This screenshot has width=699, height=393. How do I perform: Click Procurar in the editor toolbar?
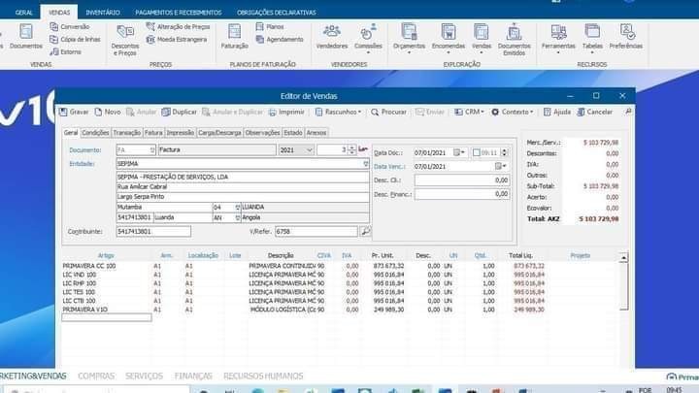[x=388, y=112]
